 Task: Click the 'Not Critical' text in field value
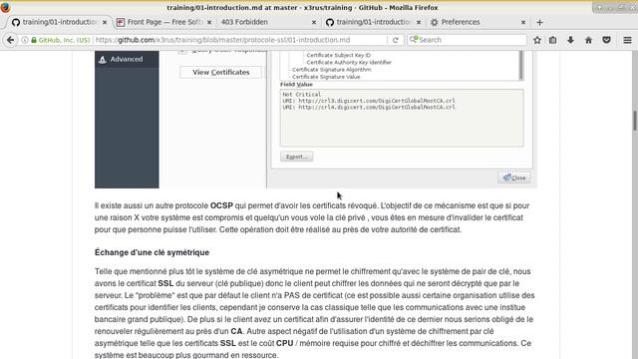[x=301, y=94]
